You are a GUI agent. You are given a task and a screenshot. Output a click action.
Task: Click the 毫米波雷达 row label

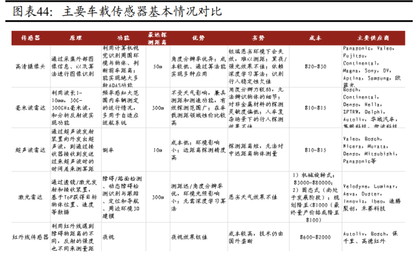click(x=30, y=108)
